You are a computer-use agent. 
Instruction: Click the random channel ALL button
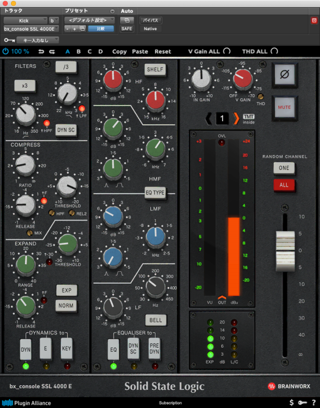pyautogui.click(x=284, y=185)
